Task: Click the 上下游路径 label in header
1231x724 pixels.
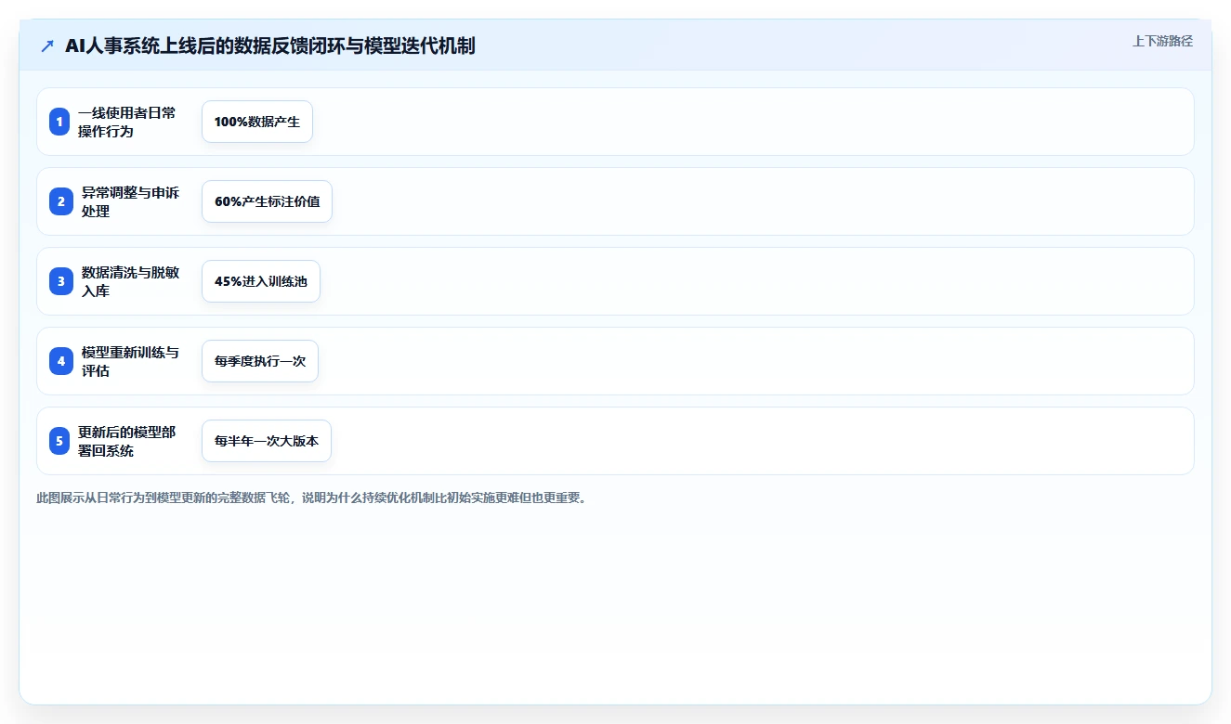Action: pyautogui.click(x=1162, y=41)
